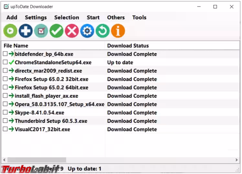The image size is (242, 174).
Task: Select the Opera_58.0.3135.107_Setup_x64.exe checkbox
Action: (x=5, y=104)
